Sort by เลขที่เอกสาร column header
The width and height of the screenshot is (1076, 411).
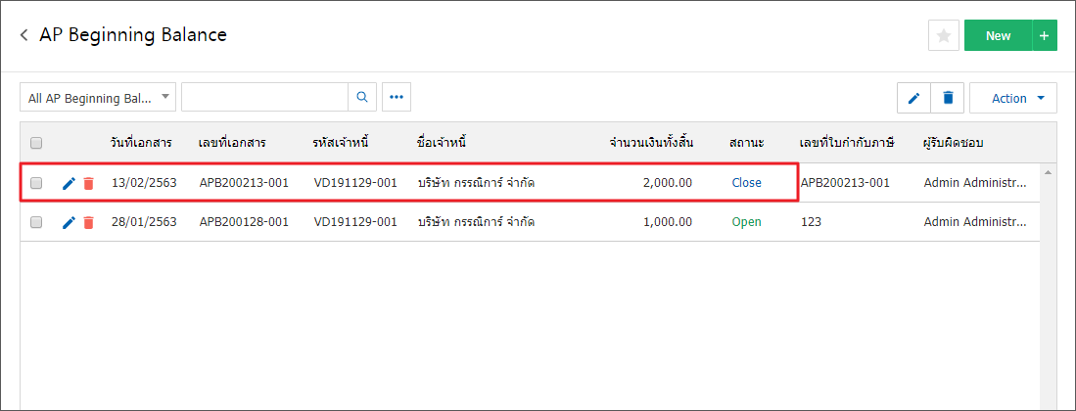[232, 143]
